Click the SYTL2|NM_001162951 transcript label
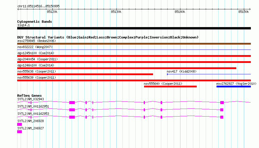 coord(33,107)
